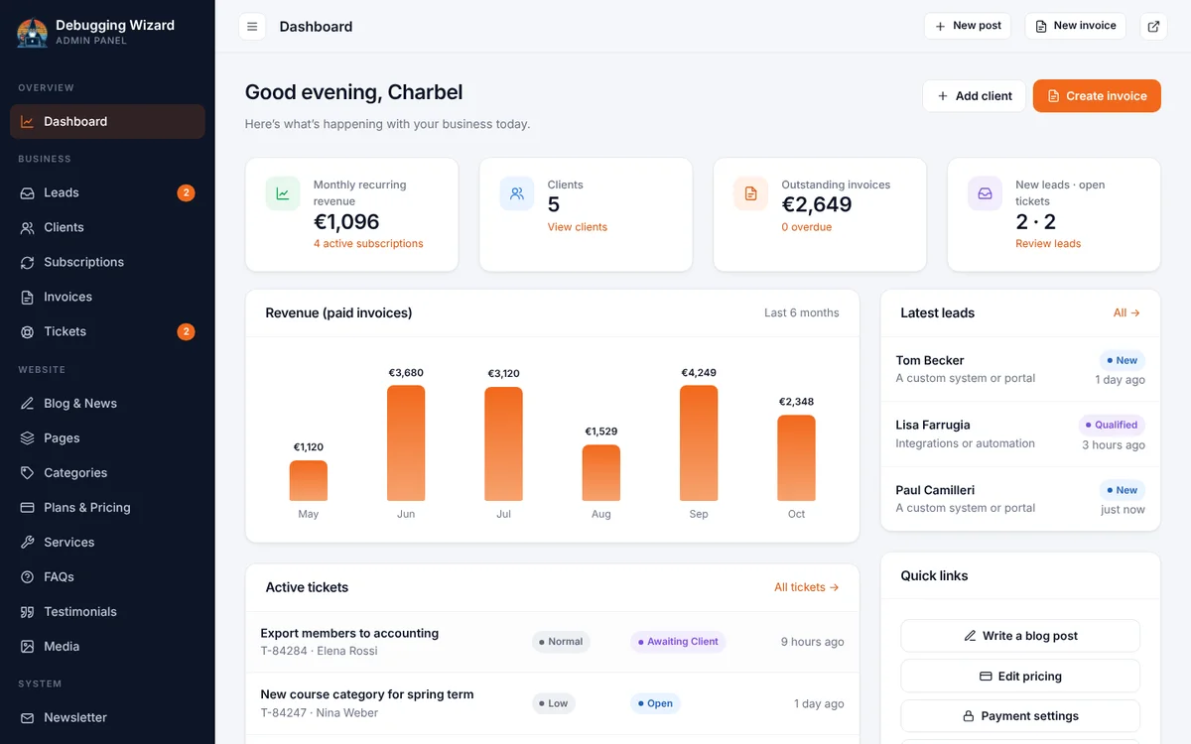
Task: Click the Normal priority badge
Action: tap(561, 642)
